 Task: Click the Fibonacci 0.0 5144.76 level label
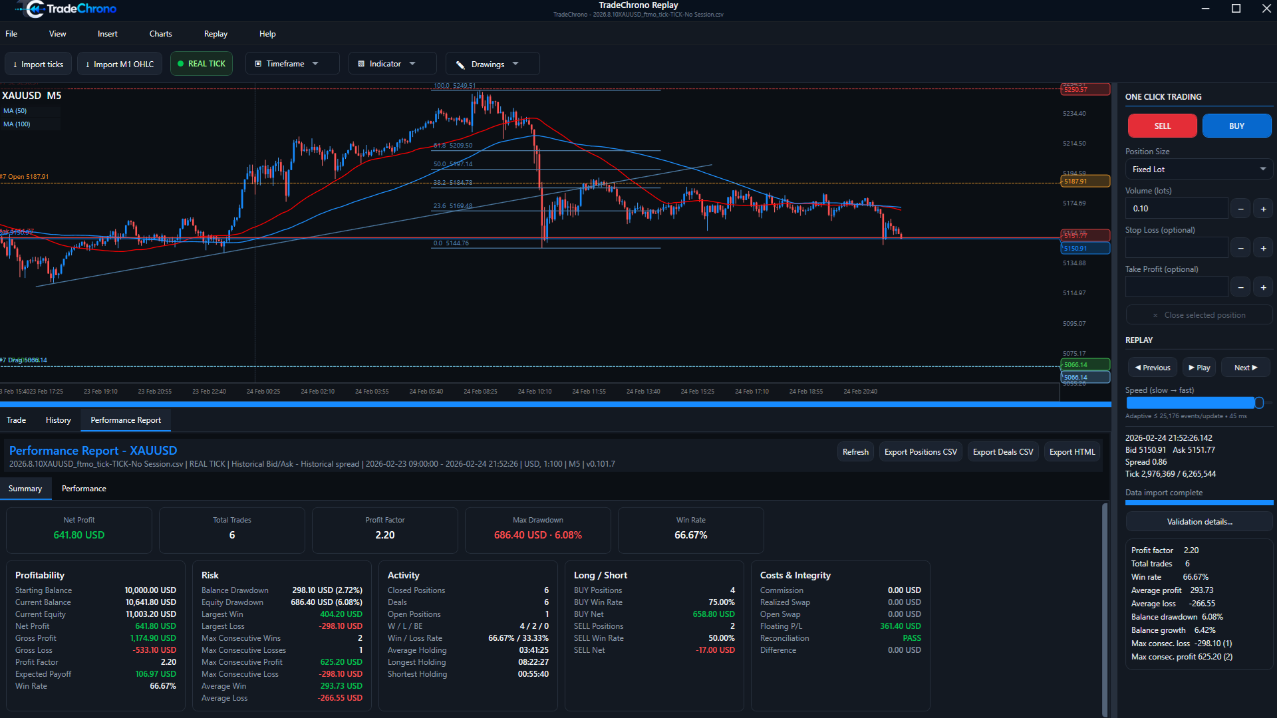451,243
